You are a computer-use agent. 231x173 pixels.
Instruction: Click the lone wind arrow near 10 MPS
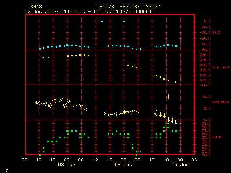(x=169, y=97)
